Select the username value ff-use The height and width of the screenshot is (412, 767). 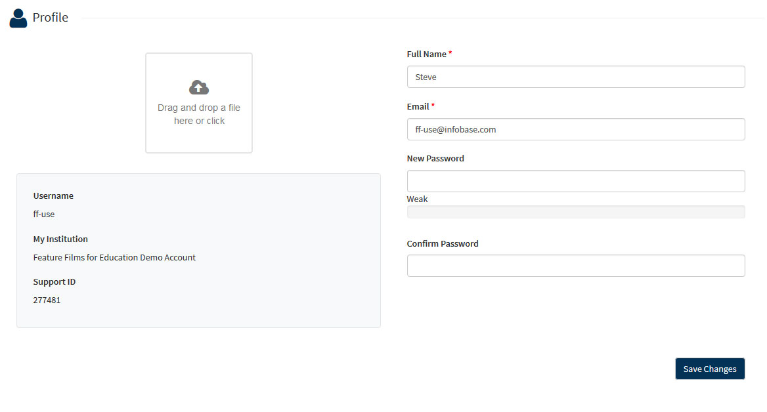pyautogui.click(x=44, y=214)
